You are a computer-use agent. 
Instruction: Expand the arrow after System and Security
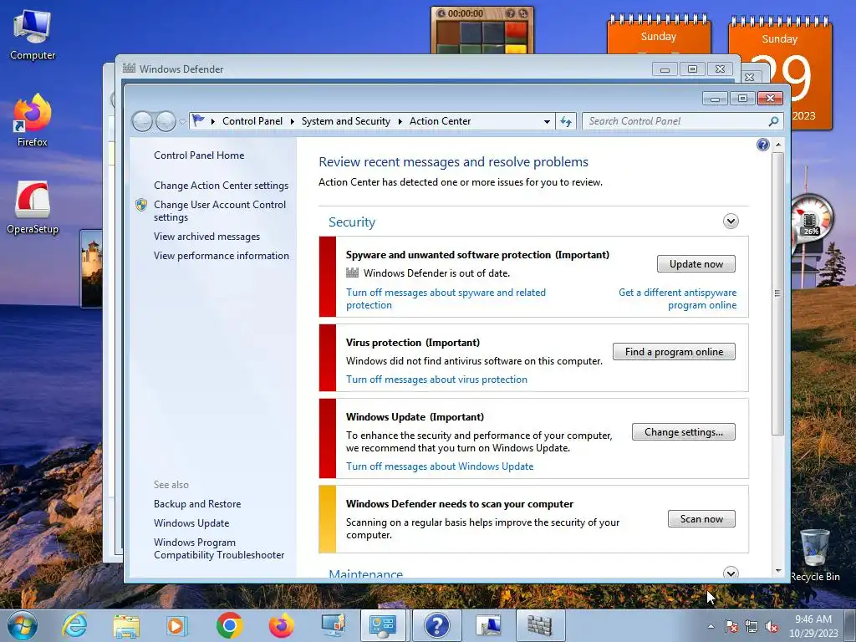[x=400, y=121]
